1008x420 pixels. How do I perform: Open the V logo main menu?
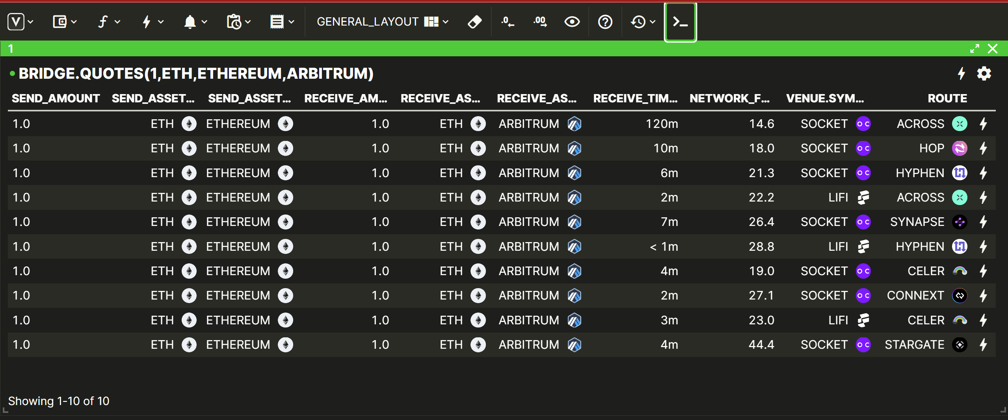pyautogui.click(x=20, y=22)
